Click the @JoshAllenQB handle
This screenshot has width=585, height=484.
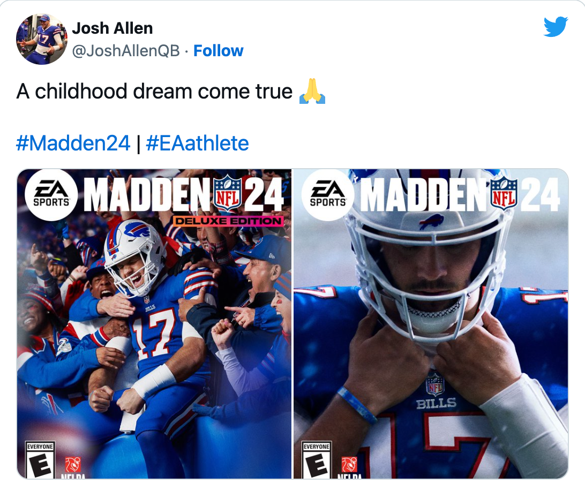(126, 51)
